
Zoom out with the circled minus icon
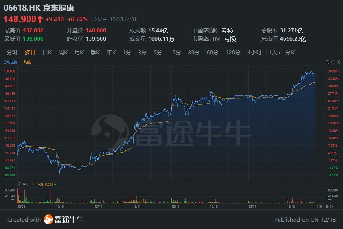[333, 62]
